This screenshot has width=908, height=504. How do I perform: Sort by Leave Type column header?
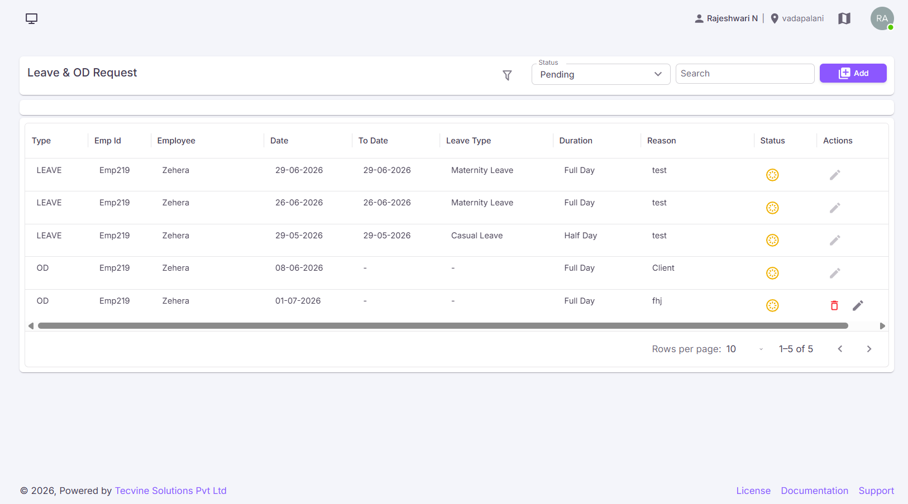point(469,141)
